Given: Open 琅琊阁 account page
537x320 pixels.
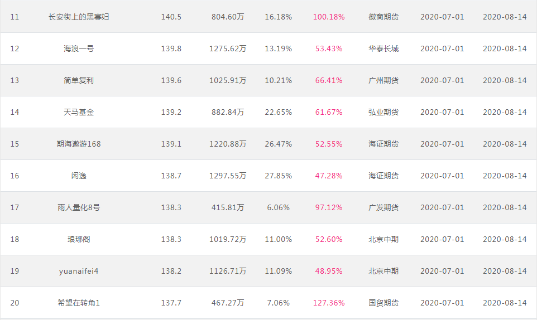Looking at the screenshot, I should [79, 239].
